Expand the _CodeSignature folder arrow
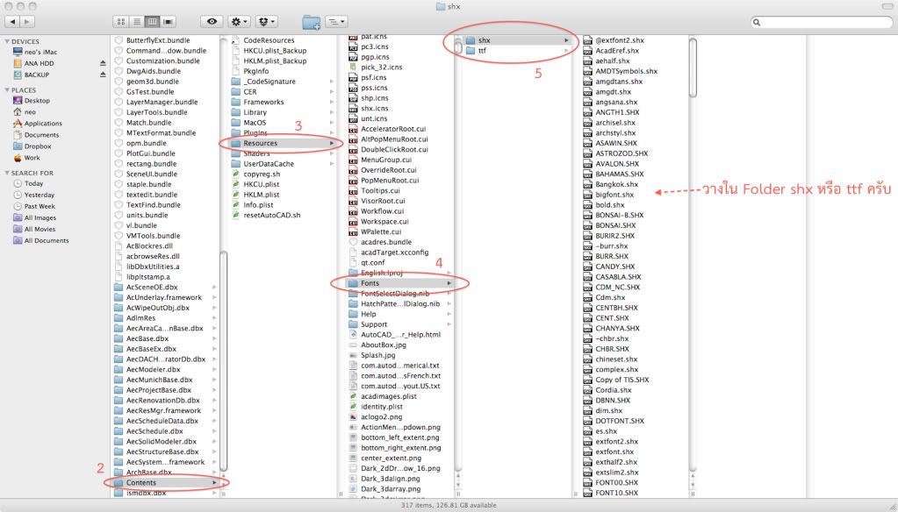The image size is (898, 512). coord(332,82)
